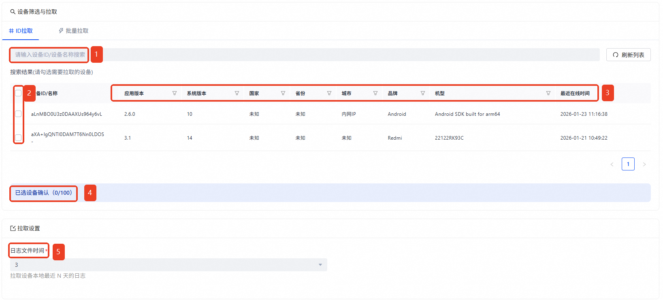Go to page 1 in pagination
Viewport: 663px width, 300px height.
pos(628,164)
